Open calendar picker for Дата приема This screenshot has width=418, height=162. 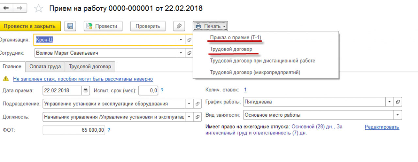(86, 90)
